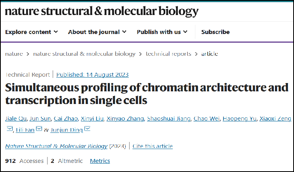This screenshot has height=172, width=294.
Task: View the article Metrics link
Action: click(x=100, y=161)
